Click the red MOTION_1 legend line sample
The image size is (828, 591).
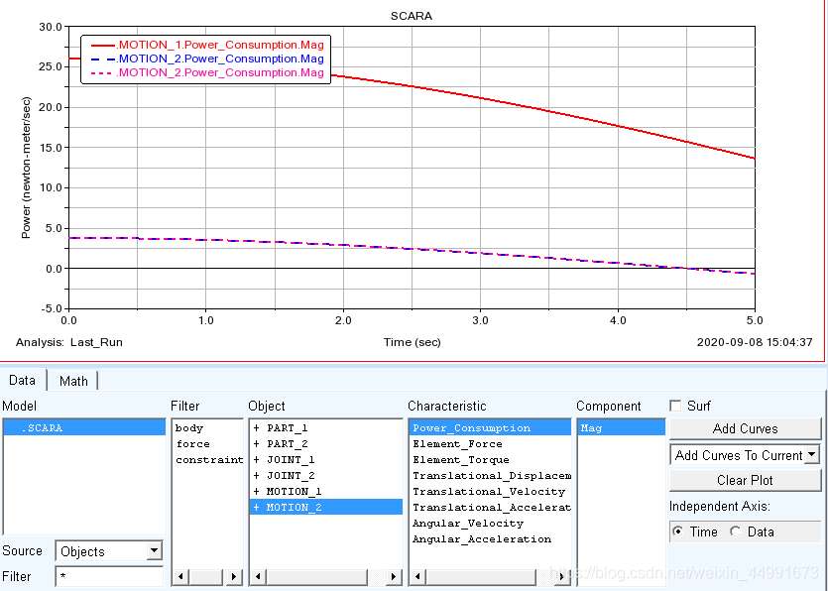point(102,46)
